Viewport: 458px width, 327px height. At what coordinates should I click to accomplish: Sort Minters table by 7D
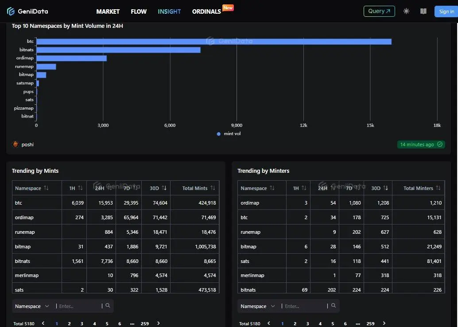click(357, 188)
